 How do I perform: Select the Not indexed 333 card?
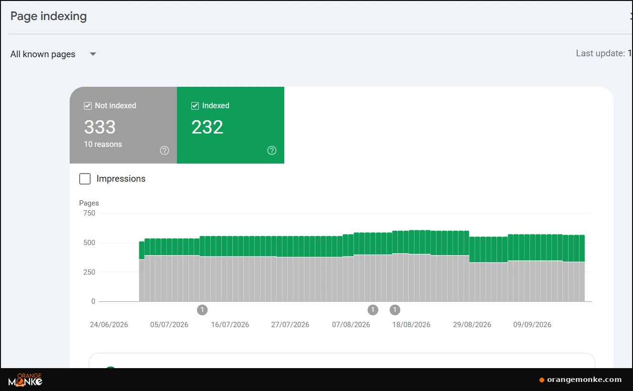coord(123,125)
